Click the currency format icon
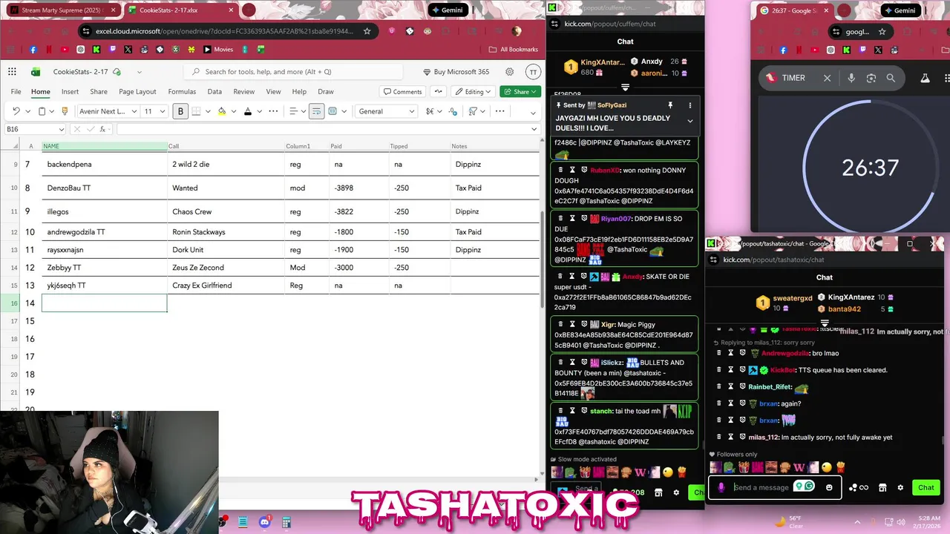Viewport: 950px width, 534px height. click(x=430, y=111)
